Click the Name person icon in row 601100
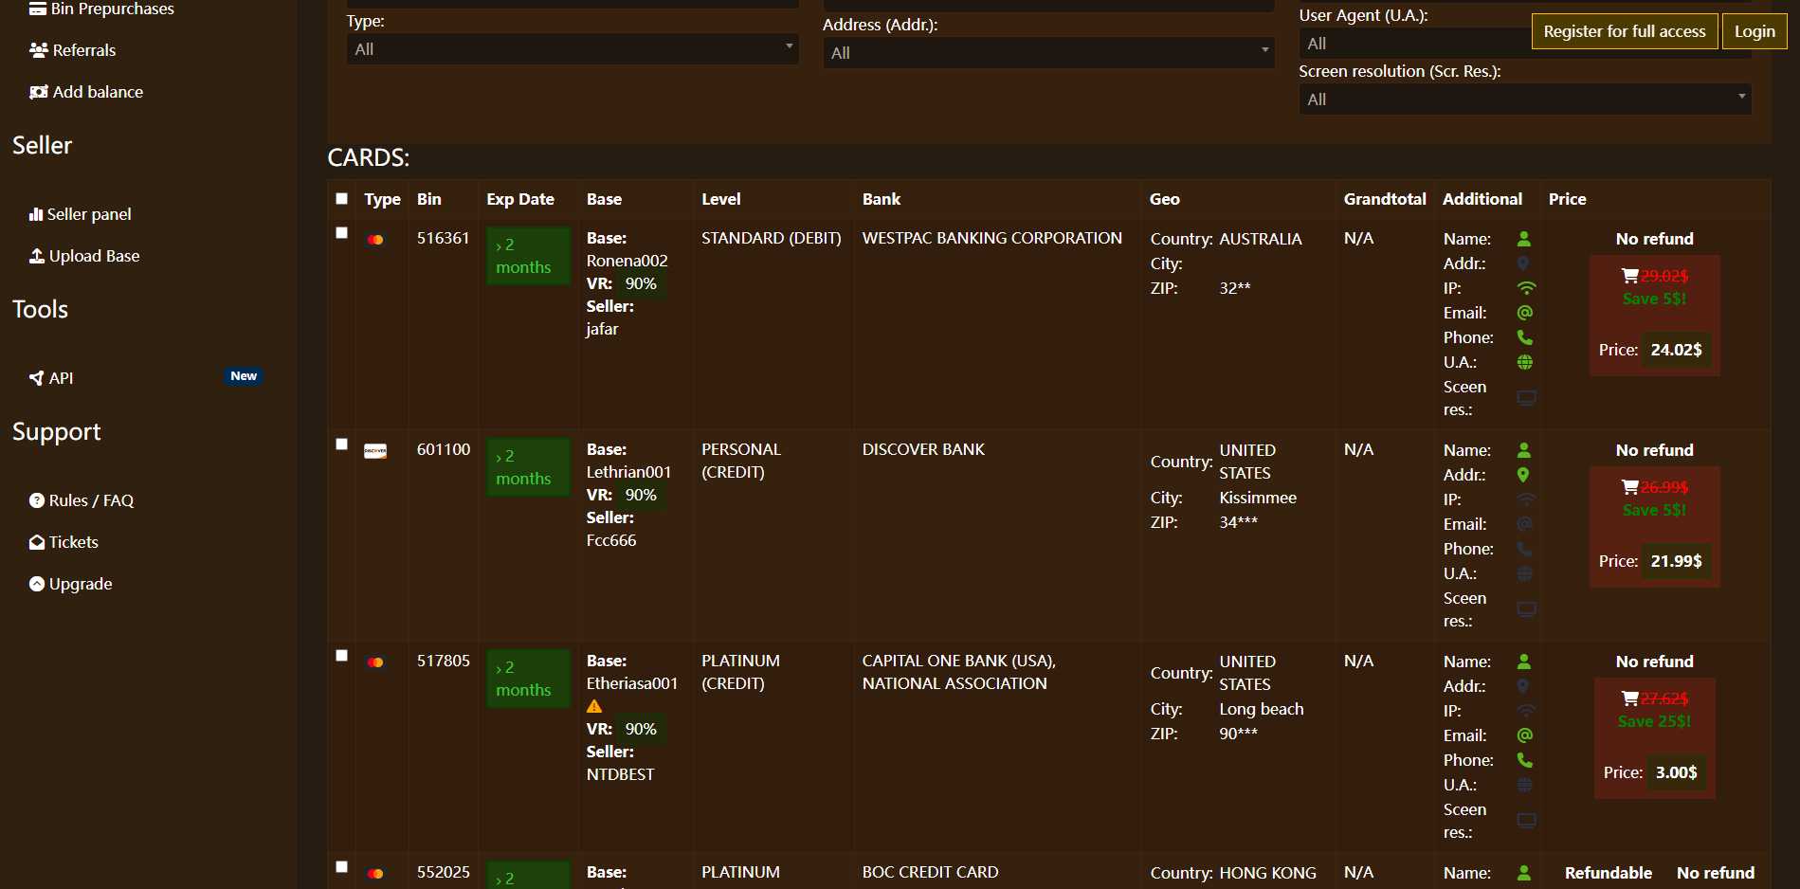Screen dimensions: 1800x889 click(x=1524, y=450)
